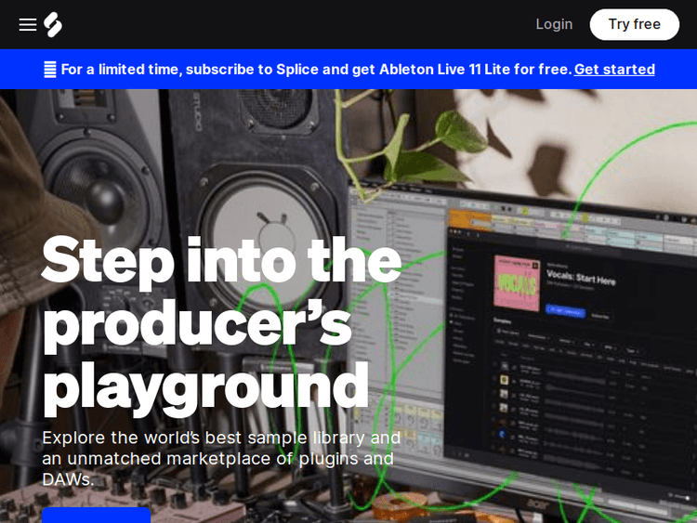The width and height of the screenshot is (697, 523).
Task: Click the 'Explore the world's best sample library' paragraph
Action: [221, 458]
